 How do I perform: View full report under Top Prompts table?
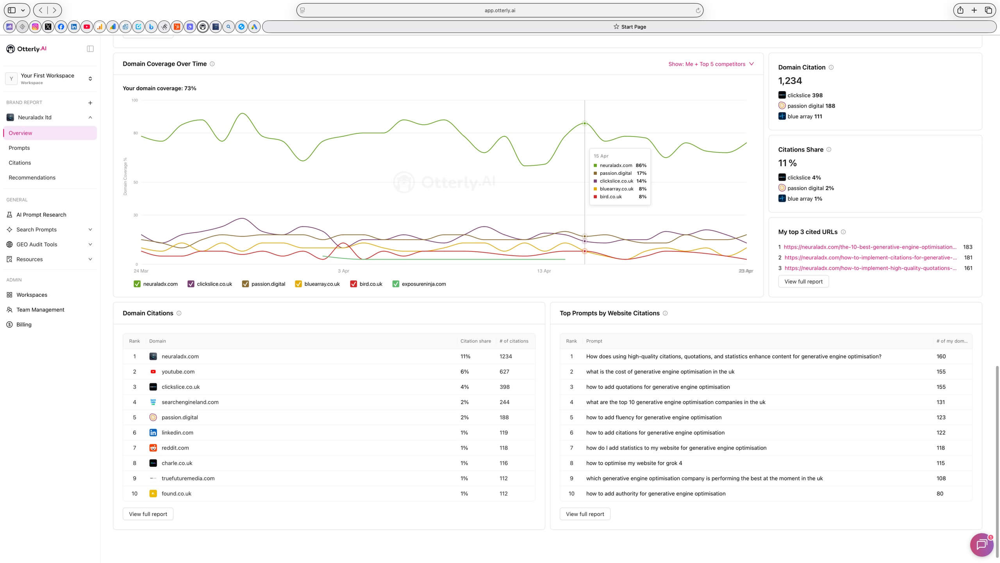(585, 514)
